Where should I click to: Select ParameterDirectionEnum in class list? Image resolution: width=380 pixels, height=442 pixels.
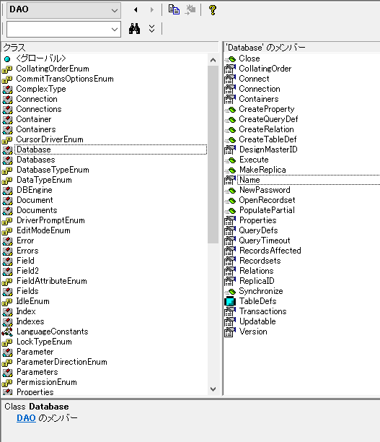click(61, 362)
